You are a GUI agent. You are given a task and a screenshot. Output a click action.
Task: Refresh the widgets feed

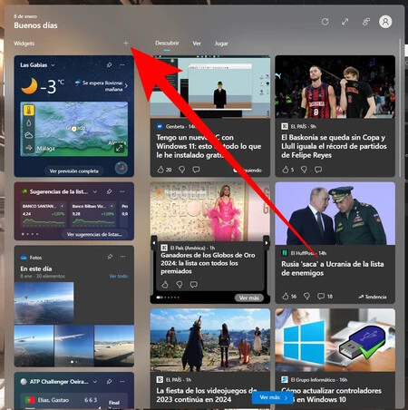pyautogui.click(x=325, y=22)
